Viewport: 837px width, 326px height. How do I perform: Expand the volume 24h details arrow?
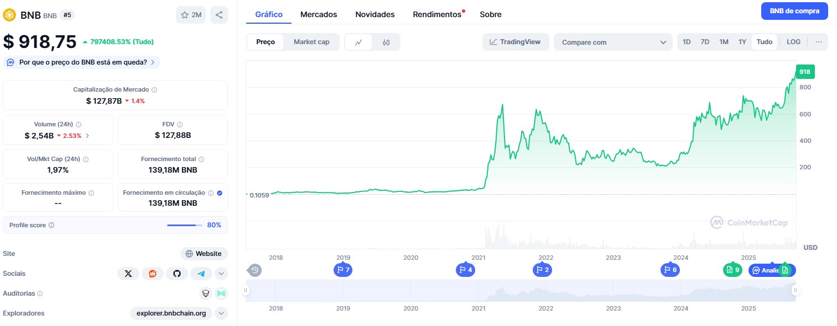87,136
